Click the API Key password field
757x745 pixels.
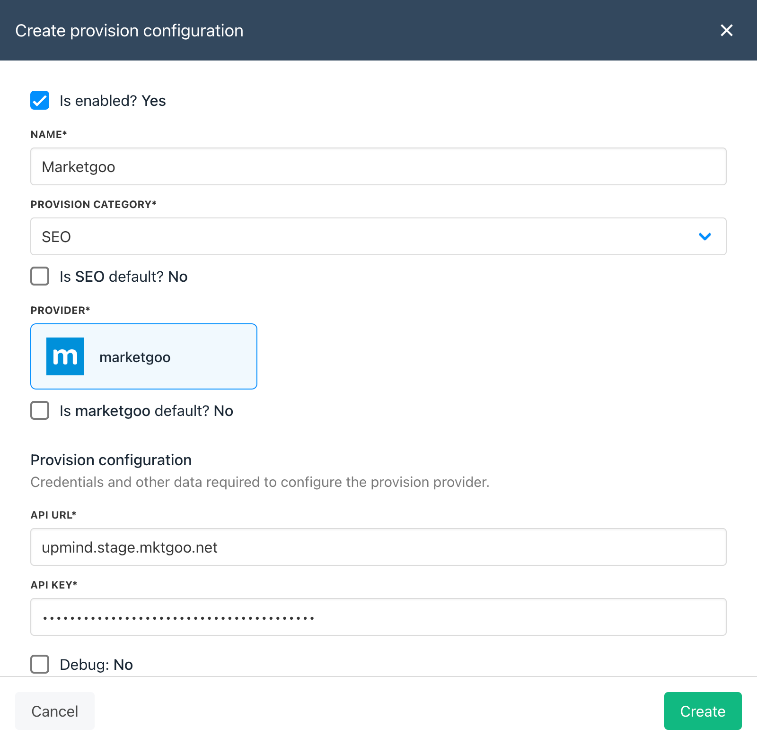(378, 617)
